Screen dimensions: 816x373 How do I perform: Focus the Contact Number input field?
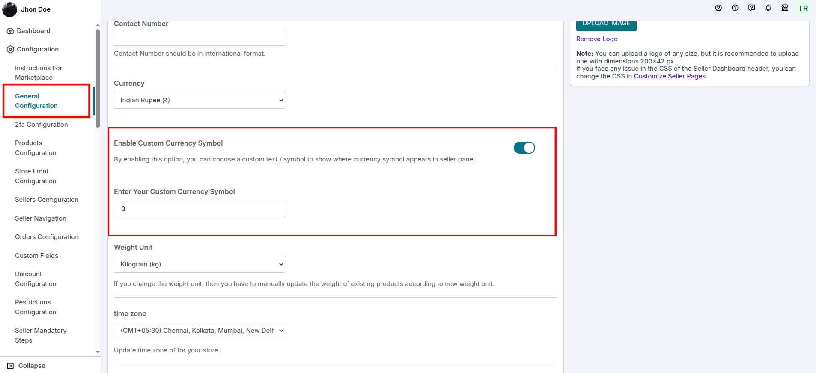tap(200, 37)
